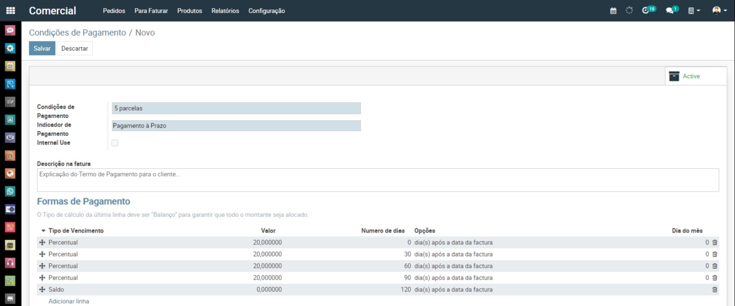Click the Salvar button
Screen dimensions: 735x306
coord(42,48)
